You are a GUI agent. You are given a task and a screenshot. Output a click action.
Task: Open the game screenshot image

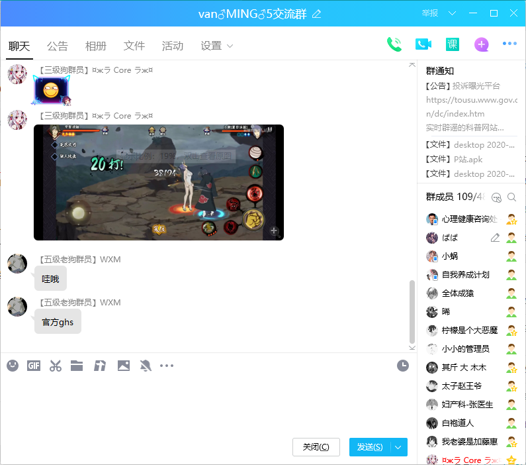tap(159, 182)
